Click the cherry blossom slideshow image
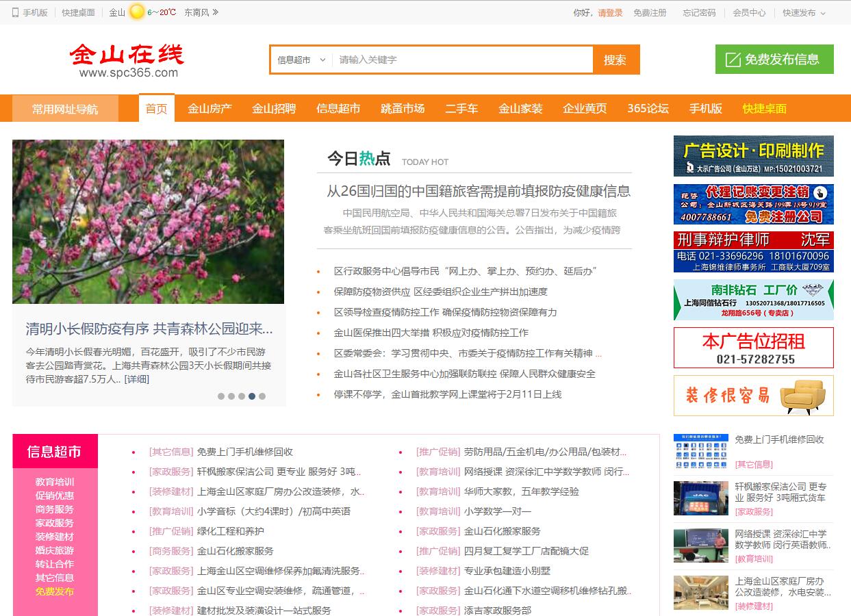The height and width of the screenshot is (616, 851). point(148,222)
